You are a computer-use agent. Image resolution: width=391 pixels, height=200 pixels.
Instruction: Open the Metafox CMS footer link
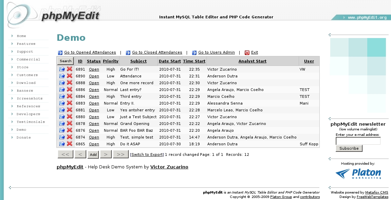point(376,192)
